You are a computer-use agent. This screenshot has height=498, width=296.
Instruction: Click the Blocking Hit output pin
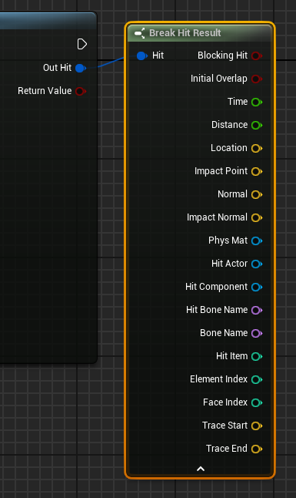point(256,56)
